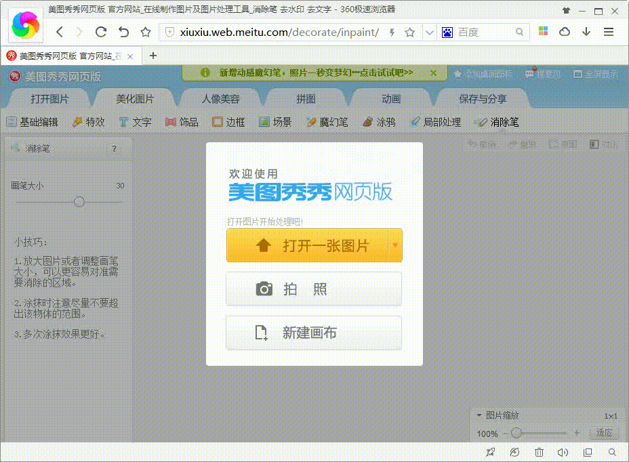This screenshot has width=629, height=462.
Task: Click the cloud sync icon
Action: (565, 32)
